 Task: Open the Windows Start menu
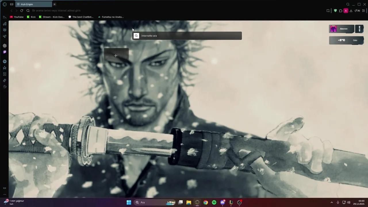tap(129, 202)
